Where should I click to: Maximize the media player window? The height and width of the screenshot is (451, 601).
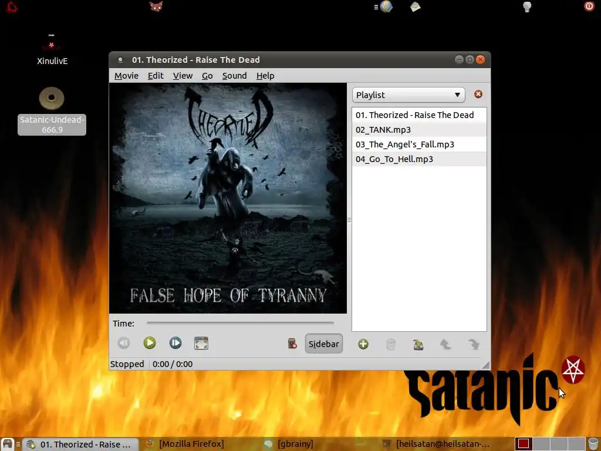tap(470, 59)
